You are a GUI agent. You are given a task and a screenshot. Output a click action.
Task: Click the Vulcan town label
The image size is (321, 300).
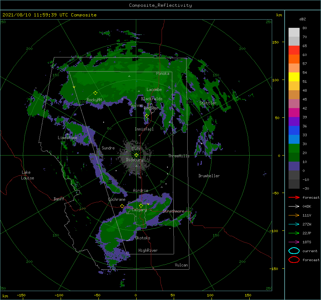coord(182,265)
